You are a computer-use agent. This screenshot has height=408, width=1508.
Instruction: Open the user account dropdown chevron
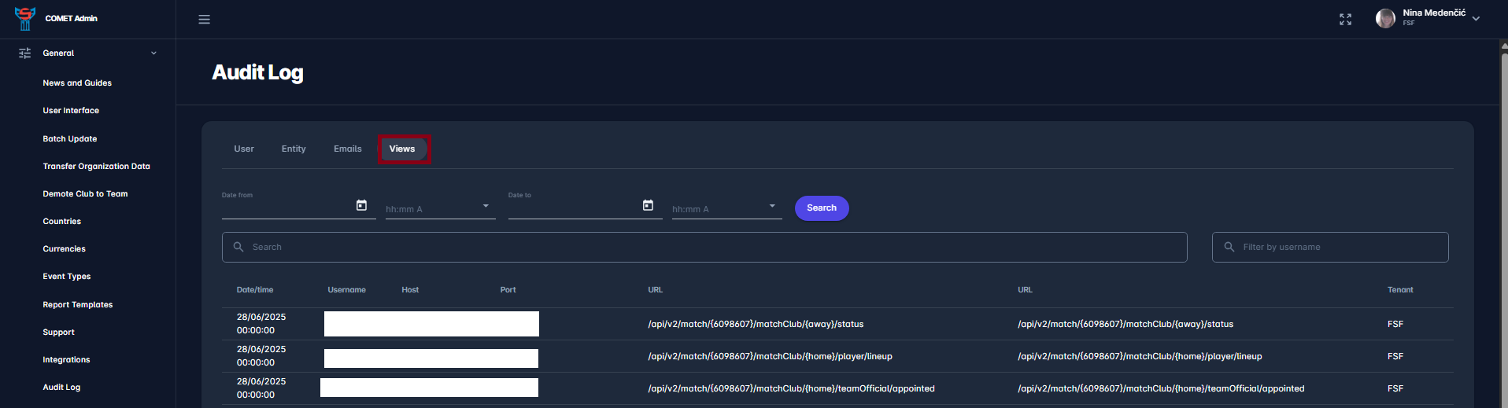click(1477, 19)
